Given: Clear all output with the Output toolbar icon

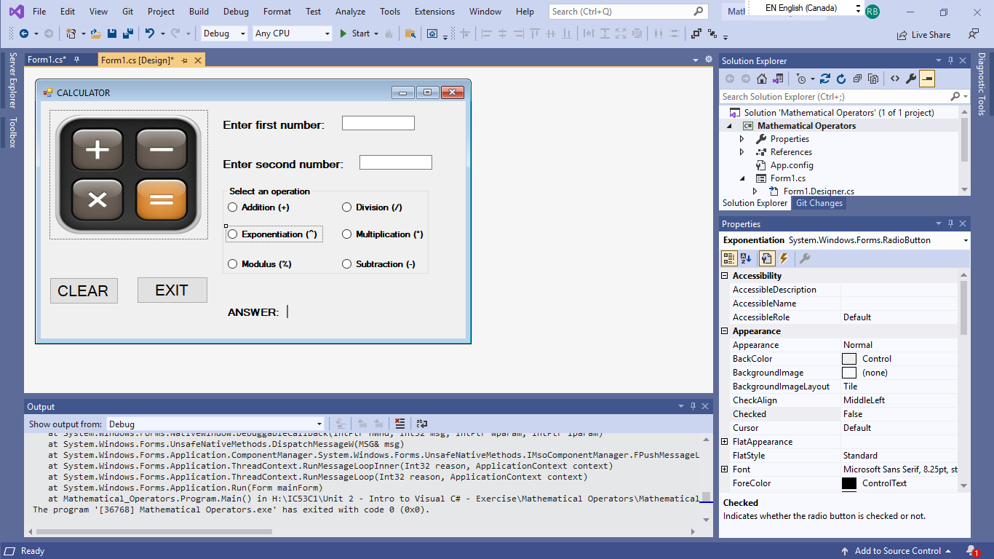Looking at the screenshot, I should tap(399, 424).
